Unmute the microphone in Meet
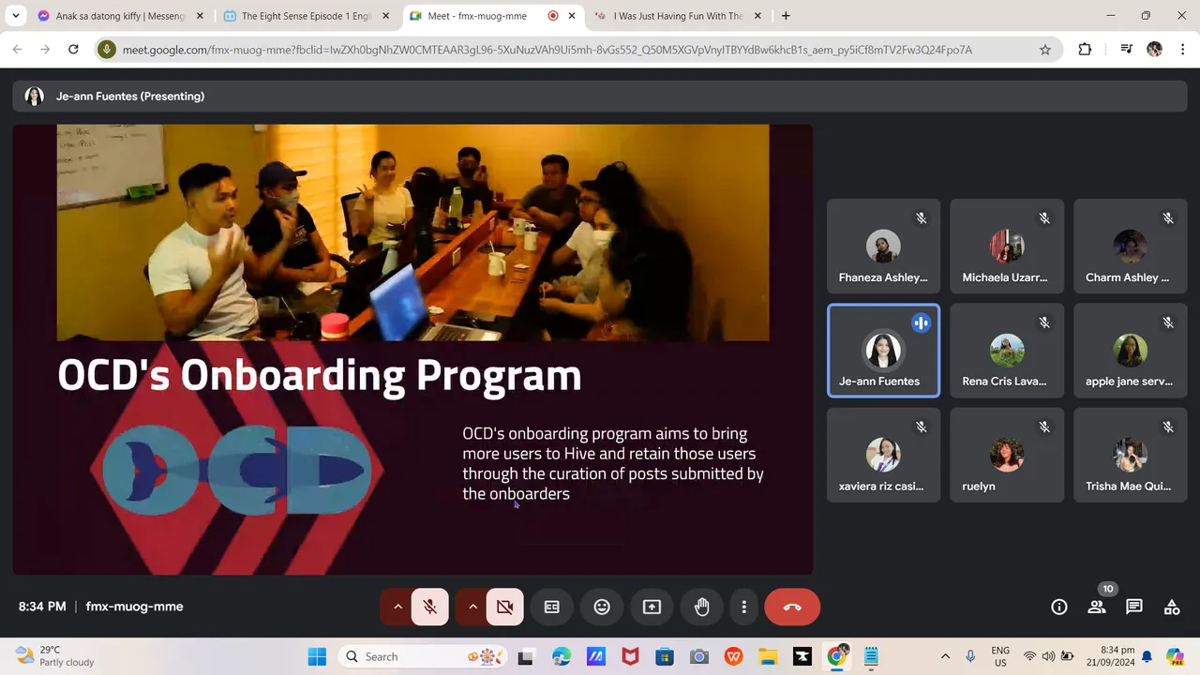 point(430,607)
